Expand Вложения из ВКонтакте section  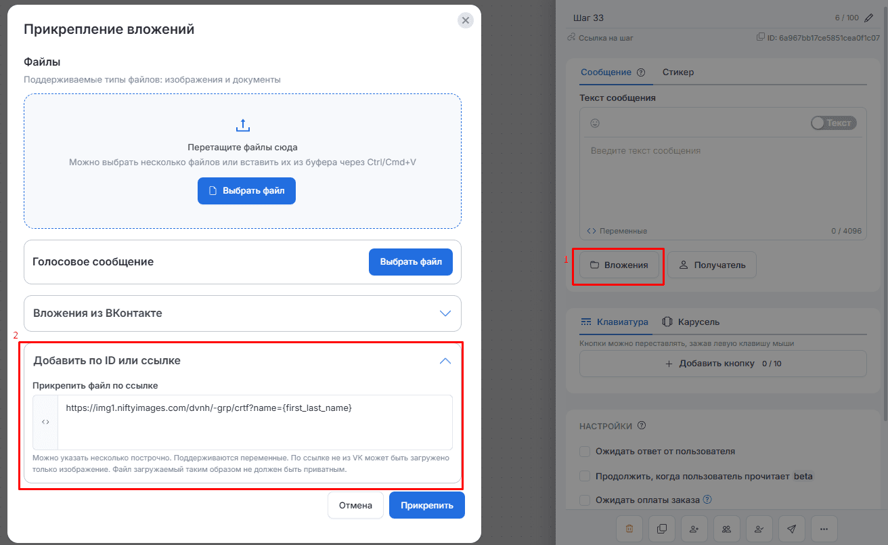242,313
